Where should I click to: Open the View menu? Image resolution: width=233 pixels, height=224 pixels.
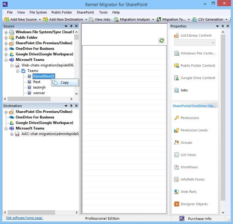click(21, 12)
